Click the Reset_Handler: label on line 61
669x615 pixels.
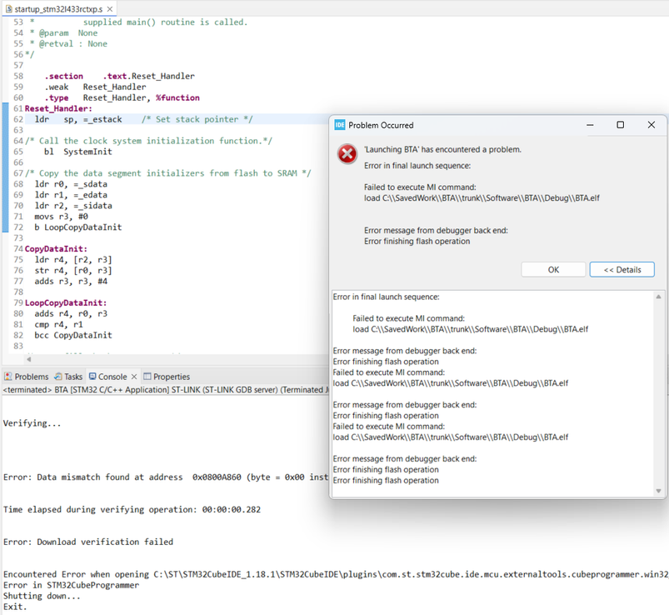(58, 108)
